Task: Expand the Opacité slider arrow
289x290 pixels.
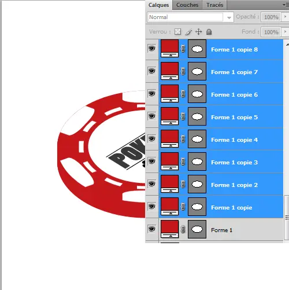Action: click(286, 17)
